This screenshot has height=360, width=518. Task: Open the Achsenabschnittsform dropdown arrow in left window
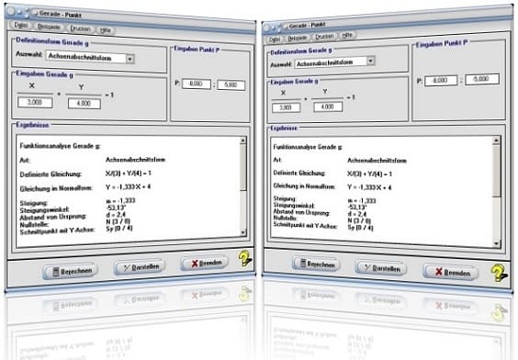pos(130,59)
